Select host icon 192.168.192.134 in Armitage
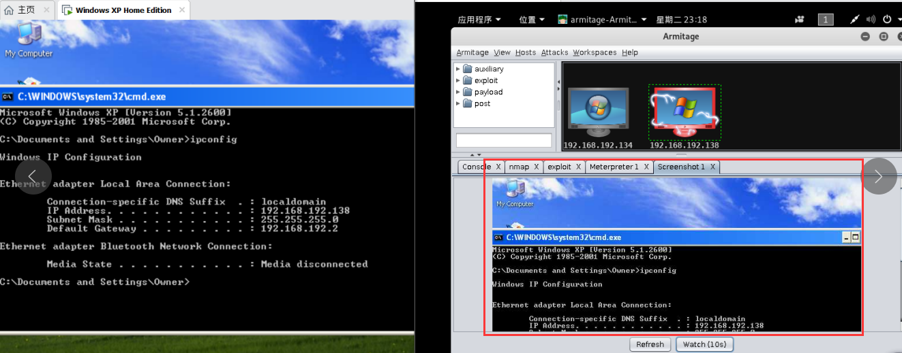The height and width of the screenshot is (353, 902). (598, 112)
